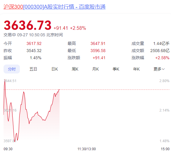This screenshot has width=171, height=155.
Task: Click the 15:00 time axis label
Action: click(165, 149)
